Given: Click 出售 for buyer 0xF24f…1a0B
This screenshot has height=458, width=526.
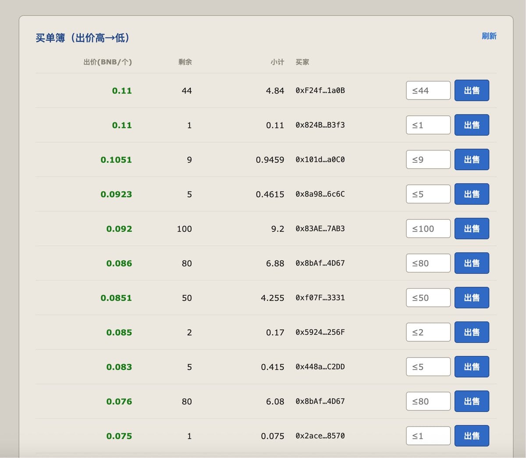Looking at the screenshot, I should 472,90.
